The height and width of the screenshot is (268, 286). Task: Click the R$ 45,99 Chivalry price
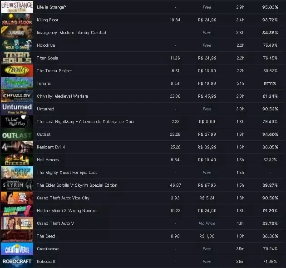tap(207, 96)
